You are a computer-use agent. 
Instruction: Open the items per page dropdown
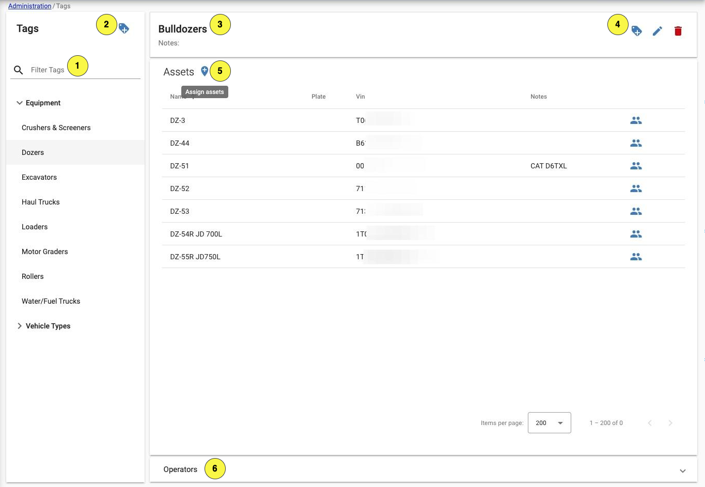click(x=550, y=423)
